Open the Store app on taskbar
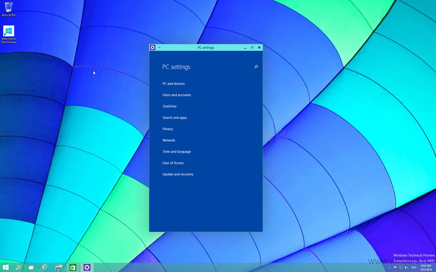The height and width of the screenshot is (272, 436). tap(73, 268)
